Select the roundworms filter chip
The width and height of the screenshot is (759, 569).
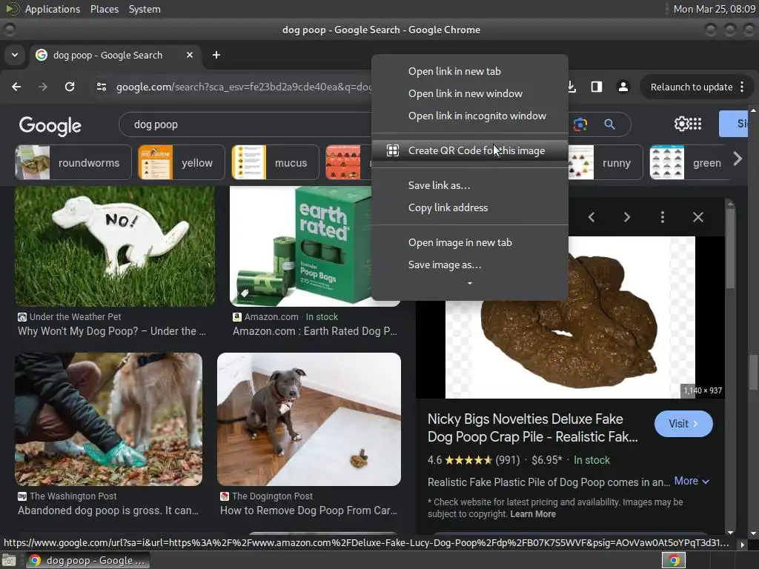click(73, 162)
